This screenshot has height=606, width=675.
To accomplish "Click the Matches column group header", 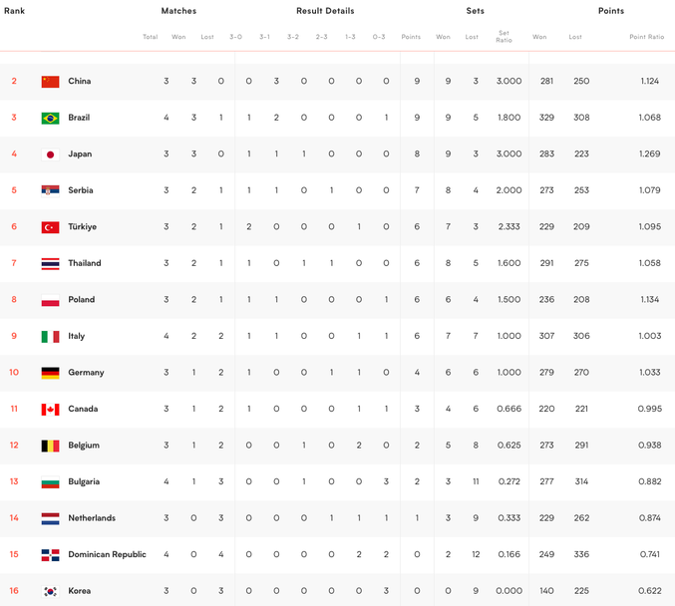I will click(178, 11).
